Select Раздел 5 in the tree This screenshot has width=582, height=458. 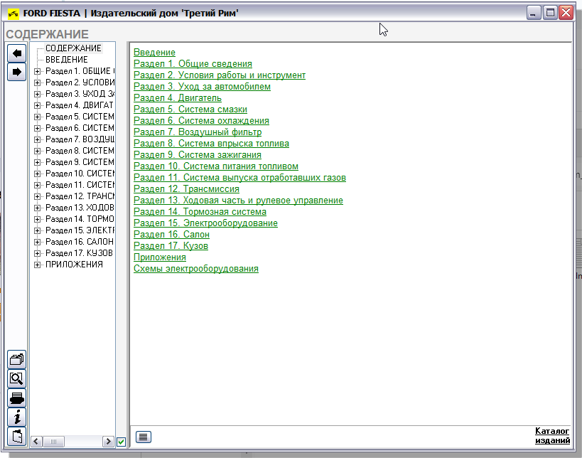click(80, 117)
